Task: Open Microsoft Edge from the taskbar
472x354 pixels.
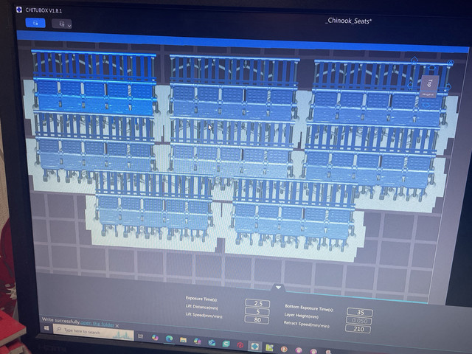Action: click(169, 339)
